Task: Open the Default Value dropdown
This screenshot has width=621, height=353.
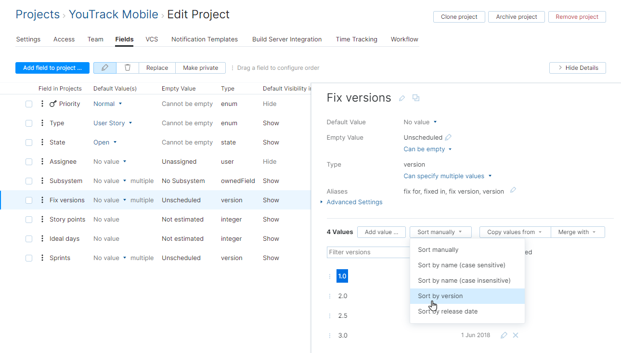Action: click(419, 122)
